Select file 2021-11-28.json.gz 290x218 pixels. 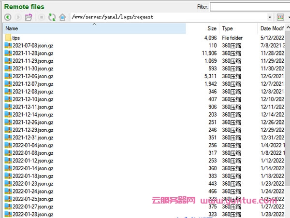pyautogui.click(x=33, y=53)
